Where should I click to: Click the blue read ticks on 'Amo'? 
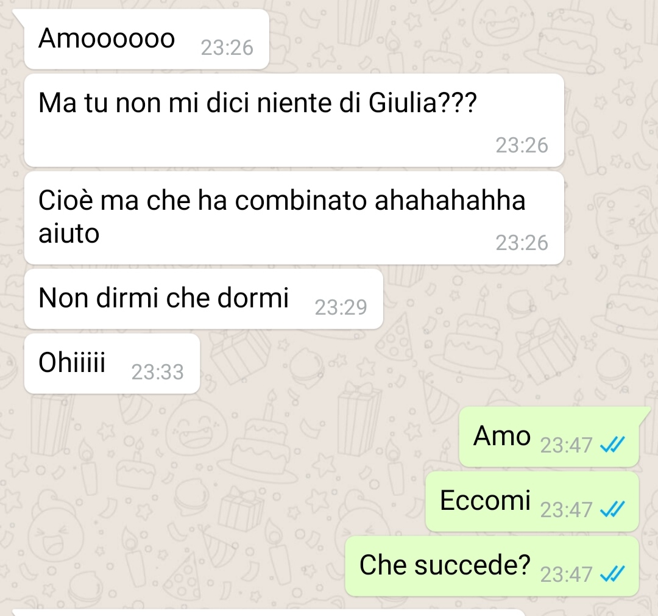[x=613, y=445]
